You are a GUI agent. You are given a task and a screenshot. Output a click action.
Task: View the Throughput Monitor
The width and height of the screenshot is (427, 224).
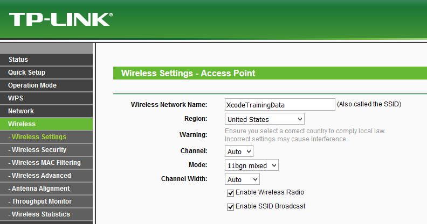tap(46, 201)
